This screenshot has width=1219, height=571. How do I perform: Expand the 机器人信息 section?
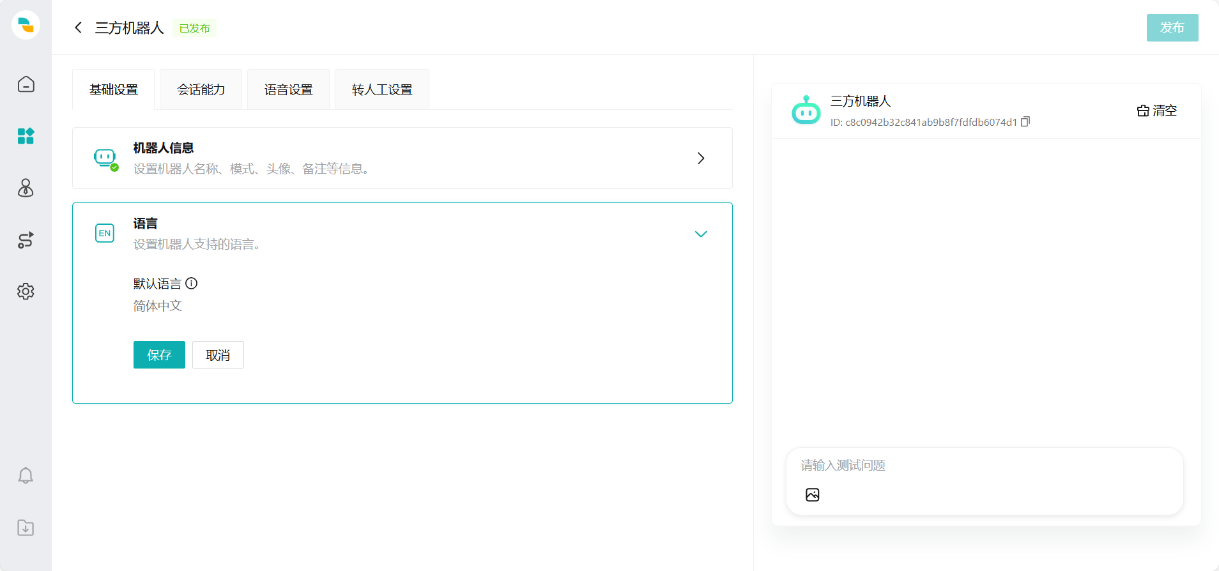click(x=701, y=158)
